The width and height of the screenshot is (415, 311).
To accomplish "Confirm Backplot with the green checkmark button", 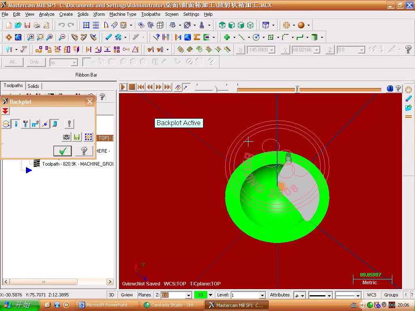I will (x=62, y=151).
